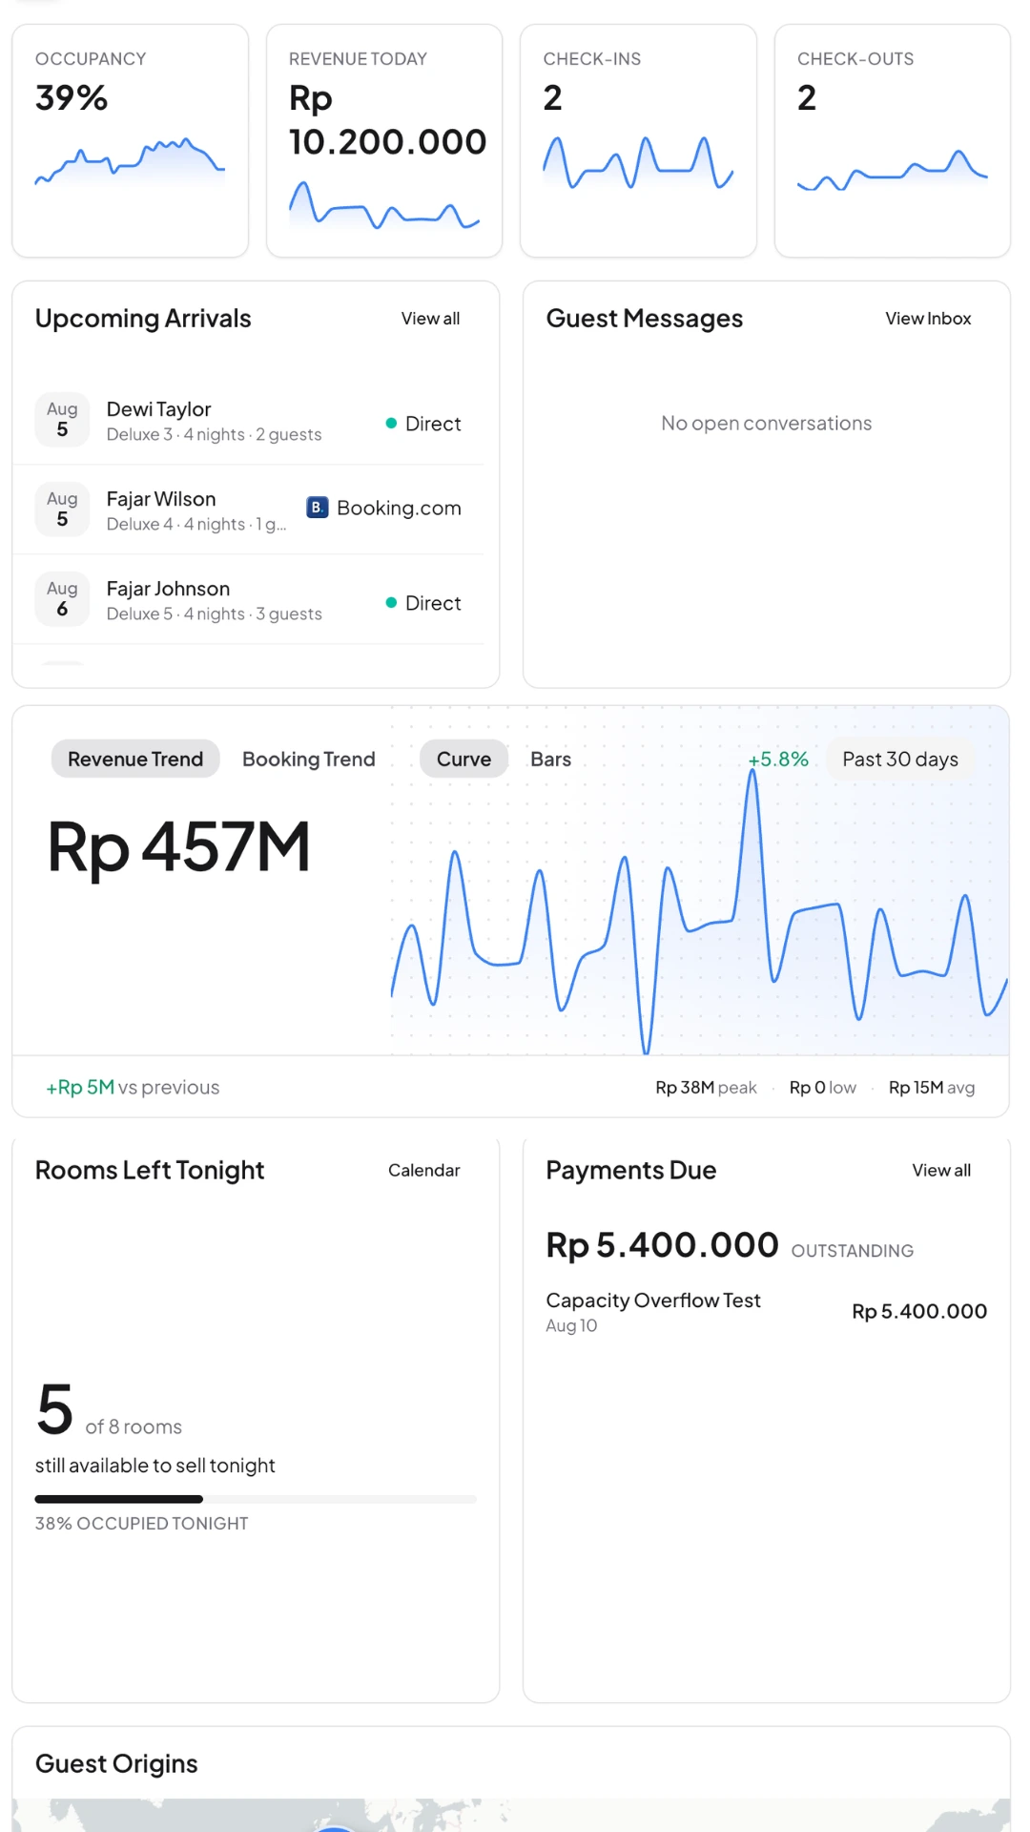This screenshot has width=1030, height=1832.
Task: Click Fajar Johnson's green Direct status dot
Action: click(x=391, y=602)
